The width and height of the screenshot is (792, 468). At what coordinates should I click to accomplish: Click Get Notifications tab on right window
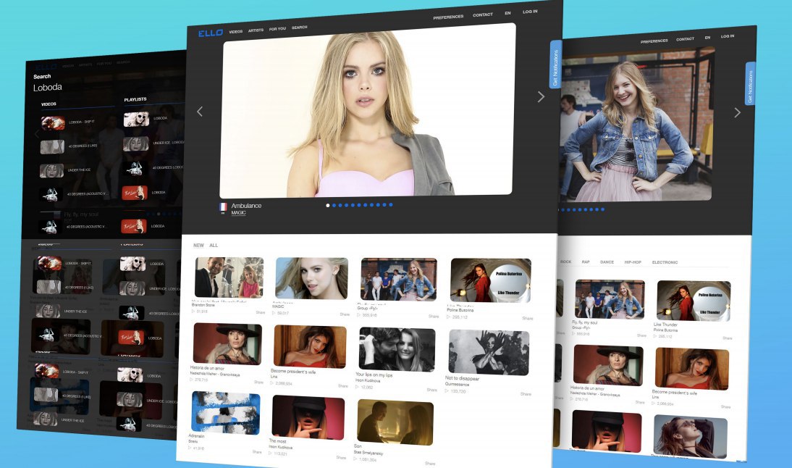pos(750,84)
